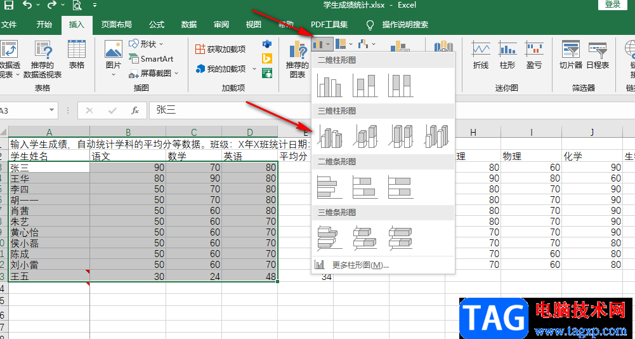Click the 登录 sign-in button
The height and width of the screenshot is (339, 635).
coord(613,4)
